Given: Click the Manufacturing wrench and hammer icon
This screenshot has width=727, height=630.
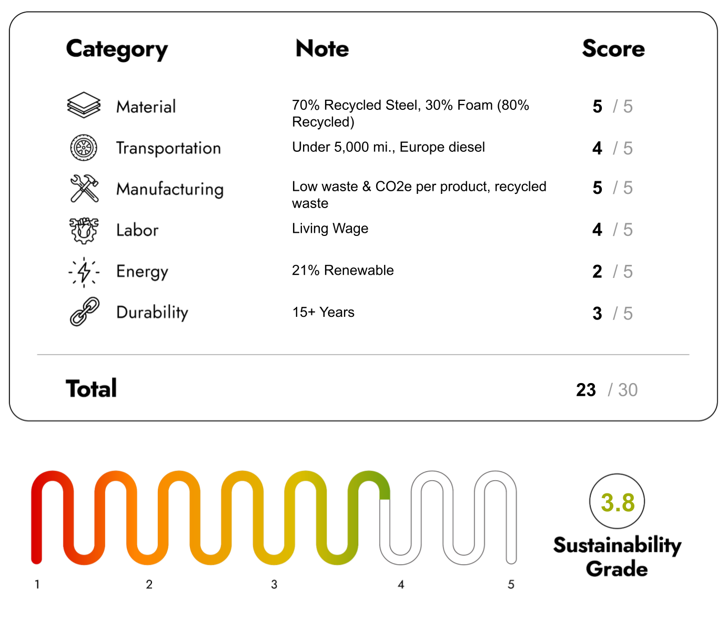Looking at the screenshot, I should [x=84, y=188].
